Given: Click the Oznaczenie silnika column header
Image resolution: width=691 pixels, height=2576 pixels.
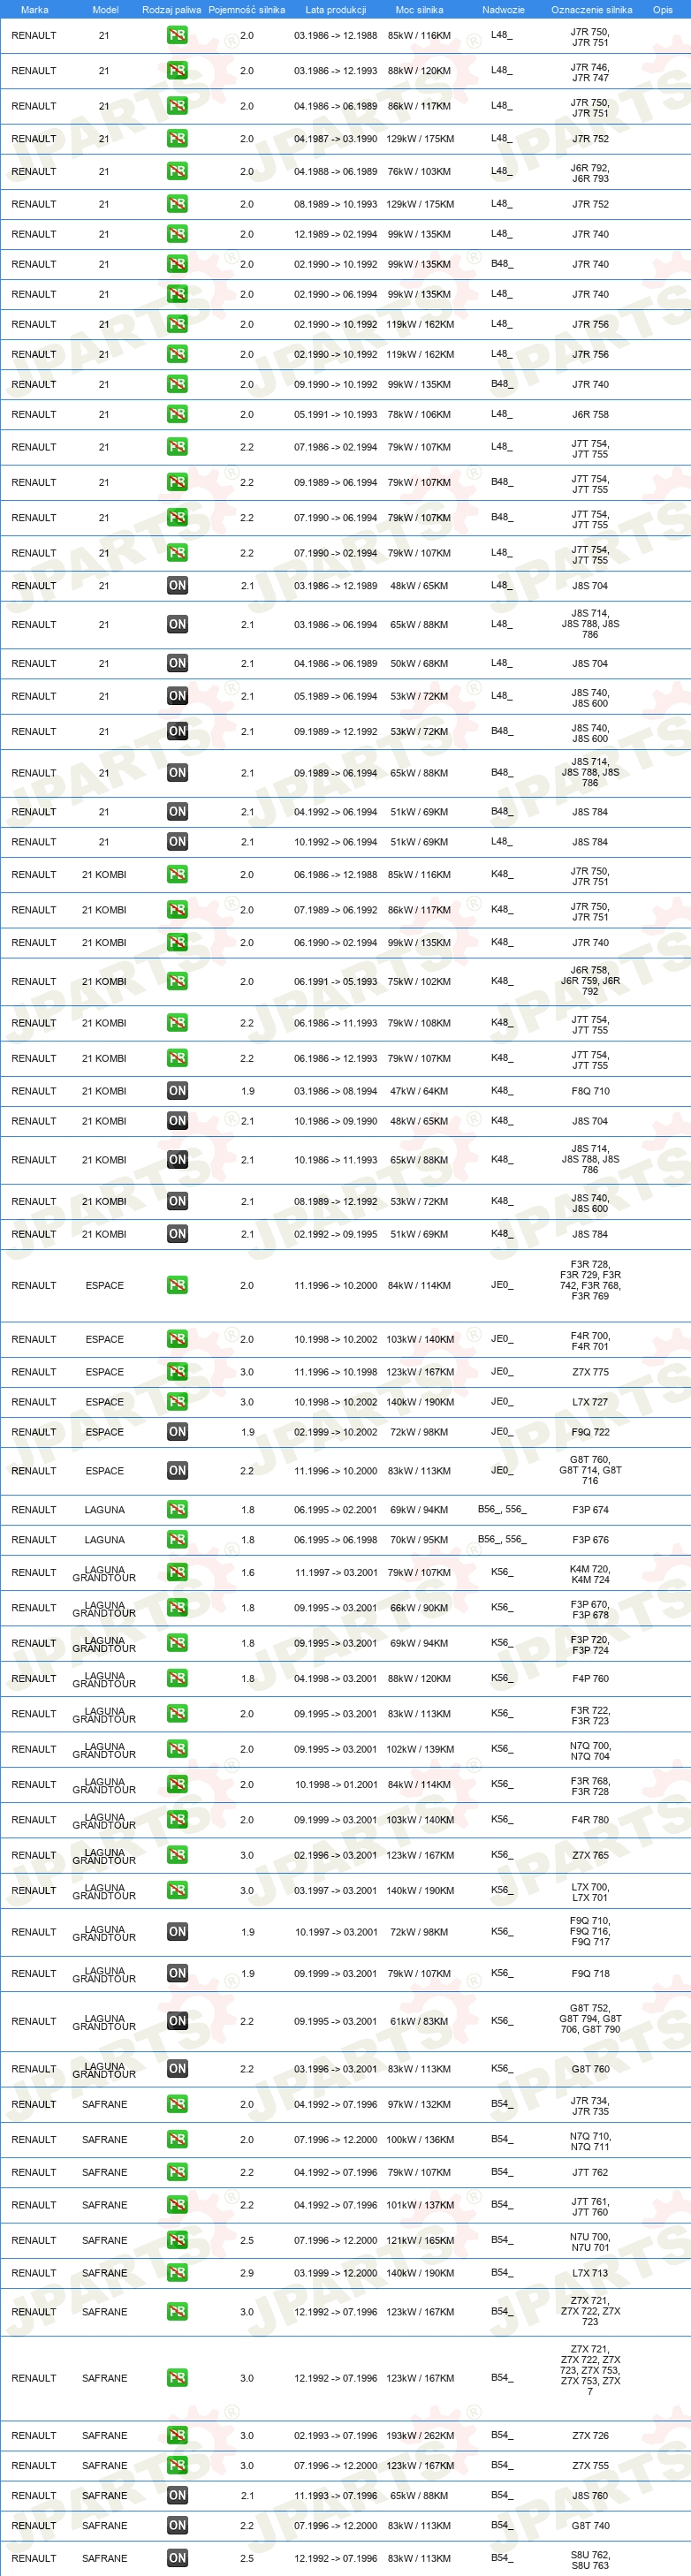Looking at the screenshot, I should (x=591, y=10).
